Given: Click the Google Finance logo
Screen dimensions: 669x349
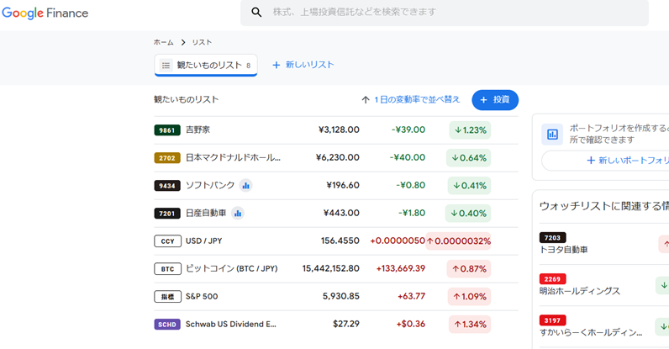Looking at the screenshot, I should (45, 13).
